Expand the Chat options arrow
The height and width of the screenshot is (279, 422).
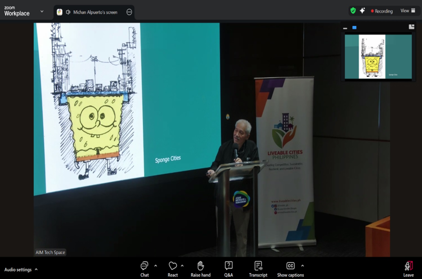[156, 266]
